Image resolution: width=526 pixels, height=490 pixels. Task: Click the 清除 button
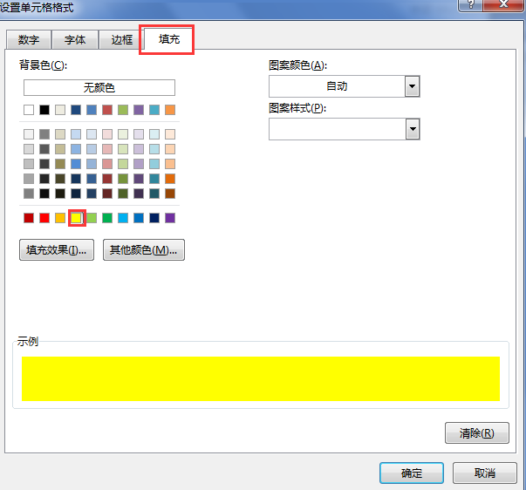pos(477,433)
